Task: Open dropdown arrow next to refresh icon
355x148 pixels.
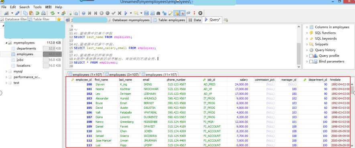Action: click(x=58, y=13)
